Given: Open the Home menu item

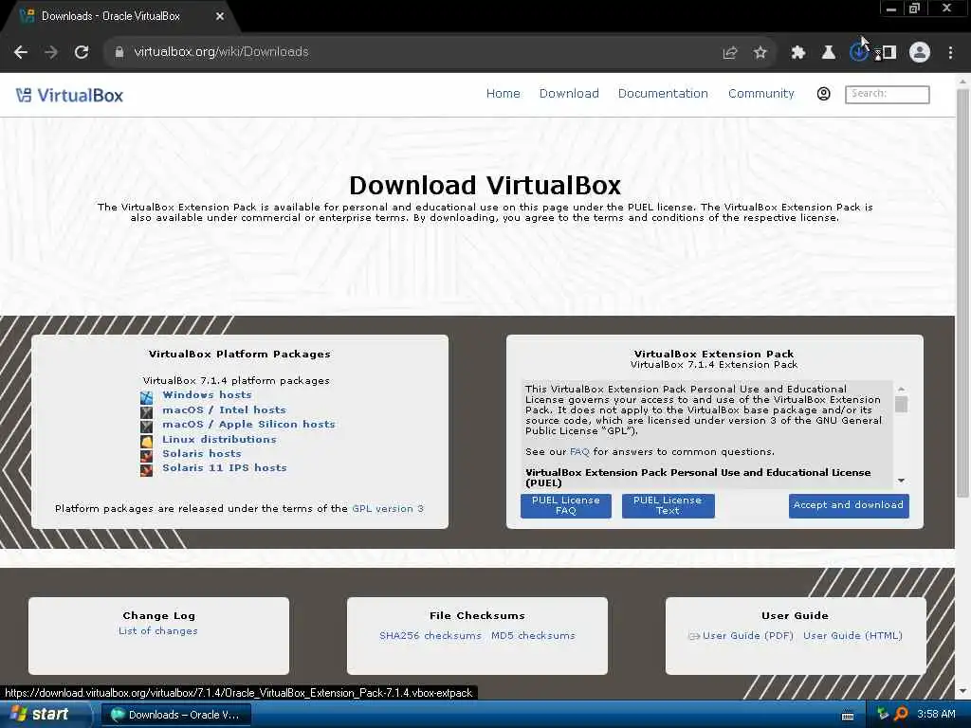Looking at the screenshot, I should click(x=503, y=94).
